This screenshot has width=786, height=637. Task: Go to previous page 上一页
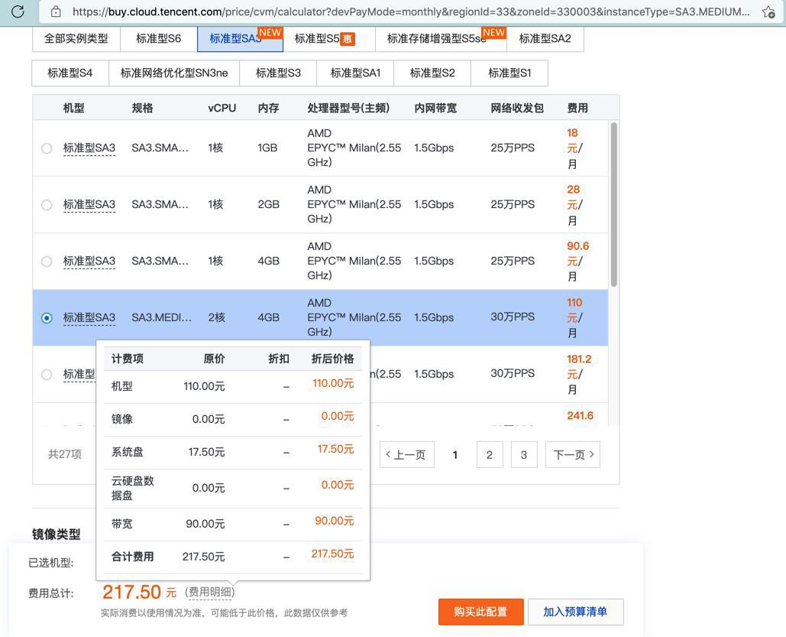coord(407,455)
